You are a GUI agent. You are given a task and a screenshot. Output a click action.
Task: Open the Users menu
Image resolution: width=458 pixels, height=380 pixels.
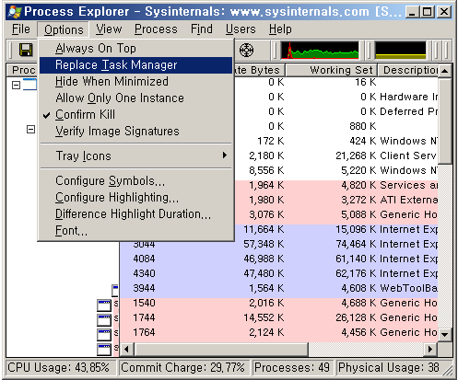point(241,29)
